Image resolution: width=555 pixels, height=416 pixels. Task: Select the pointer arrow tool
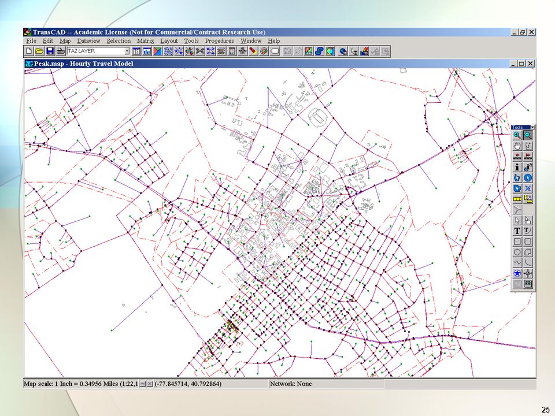pyautogui.click(x=517, y=220)
